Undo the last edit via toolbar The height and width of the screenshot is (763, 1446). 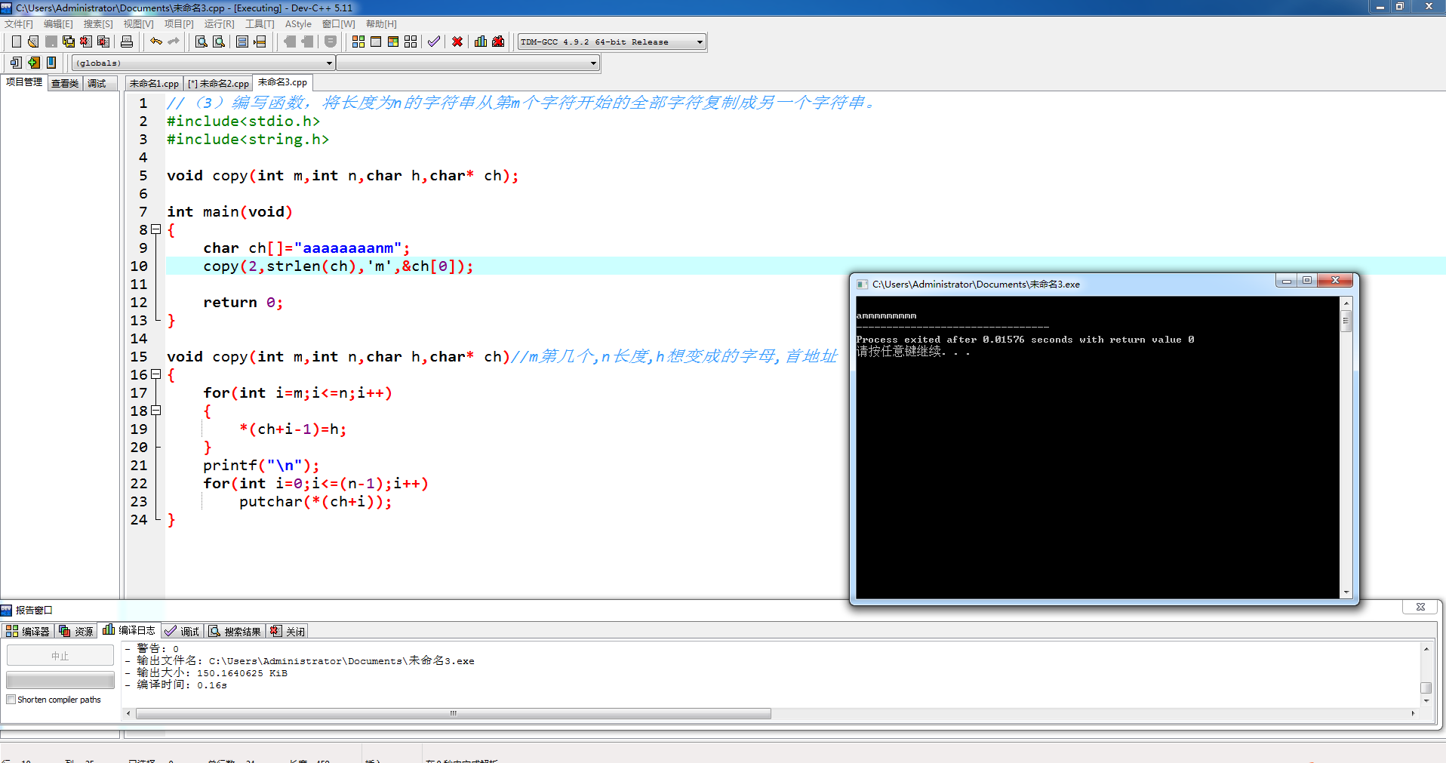[x=156, y=42]
